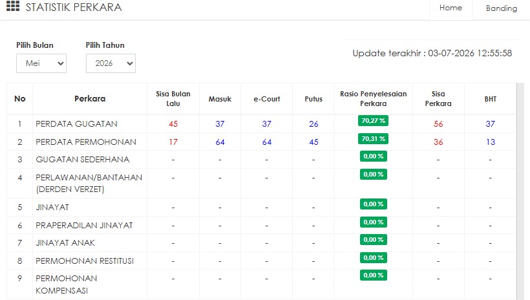Open the Pilih Bulan dropdown showing Mei

[x=41, y=63]
